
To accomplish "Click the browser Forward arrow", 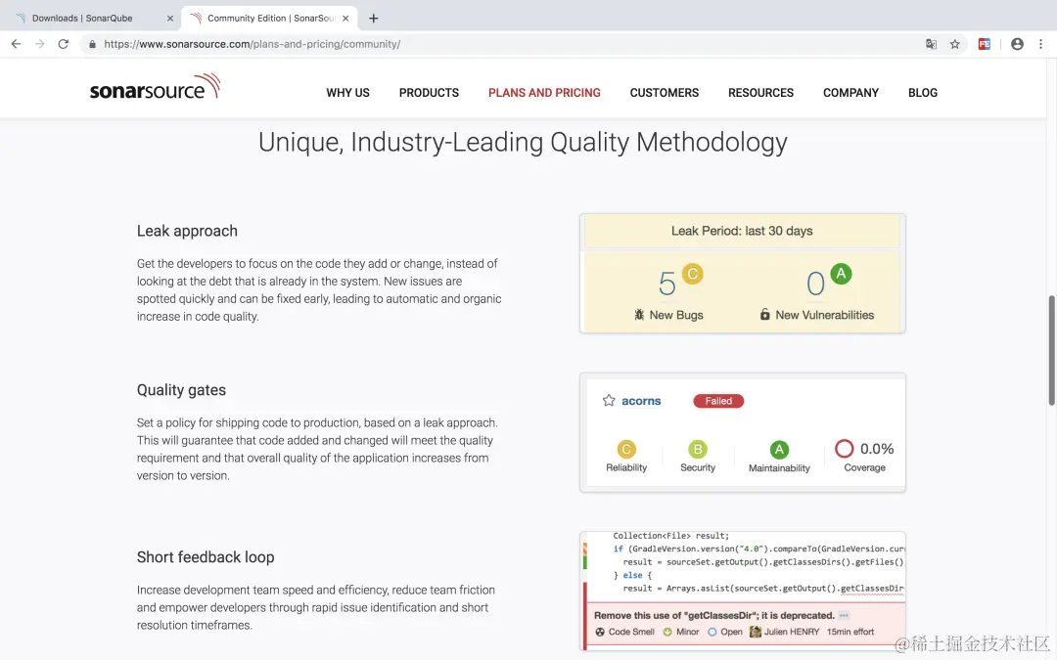I will pos(40,44).
